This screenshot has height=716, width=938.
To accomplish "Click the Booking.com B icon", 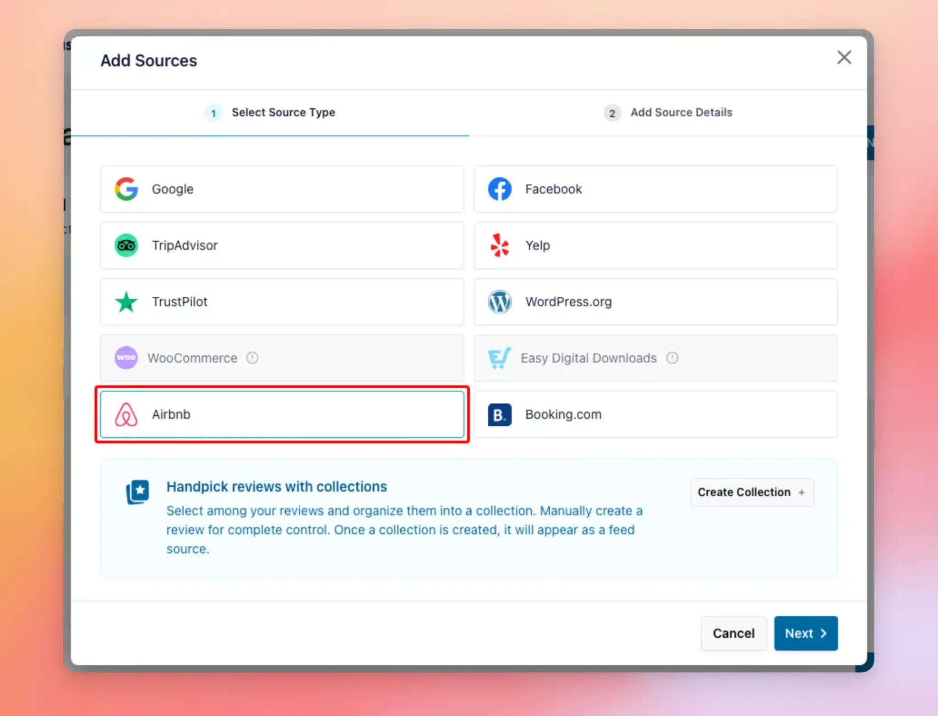I will 500,414.
